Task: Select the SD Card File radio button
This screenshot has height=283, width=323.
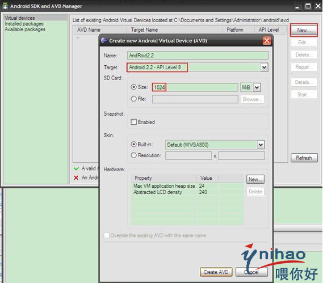Action: tap(134, 99)
